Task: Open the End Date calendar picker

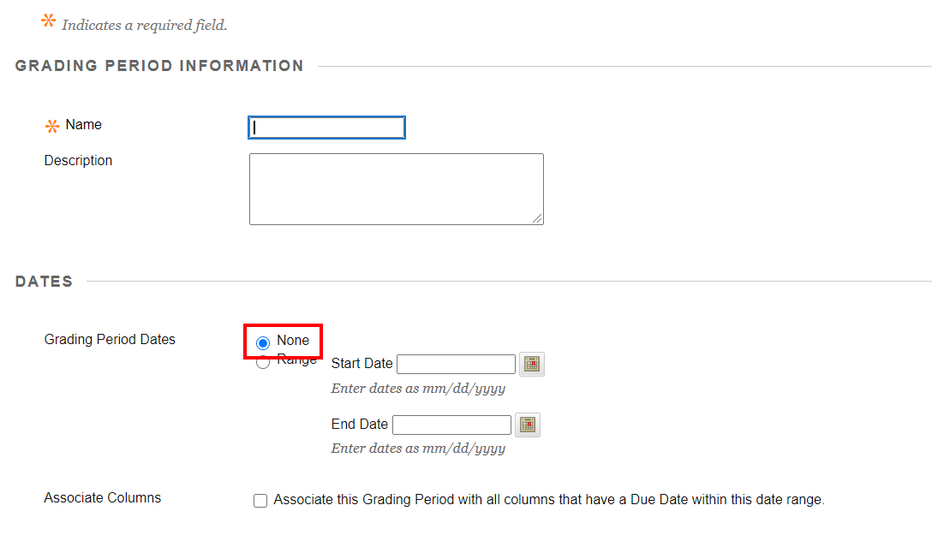Action: pyautogui.click(x=527, y=425)
